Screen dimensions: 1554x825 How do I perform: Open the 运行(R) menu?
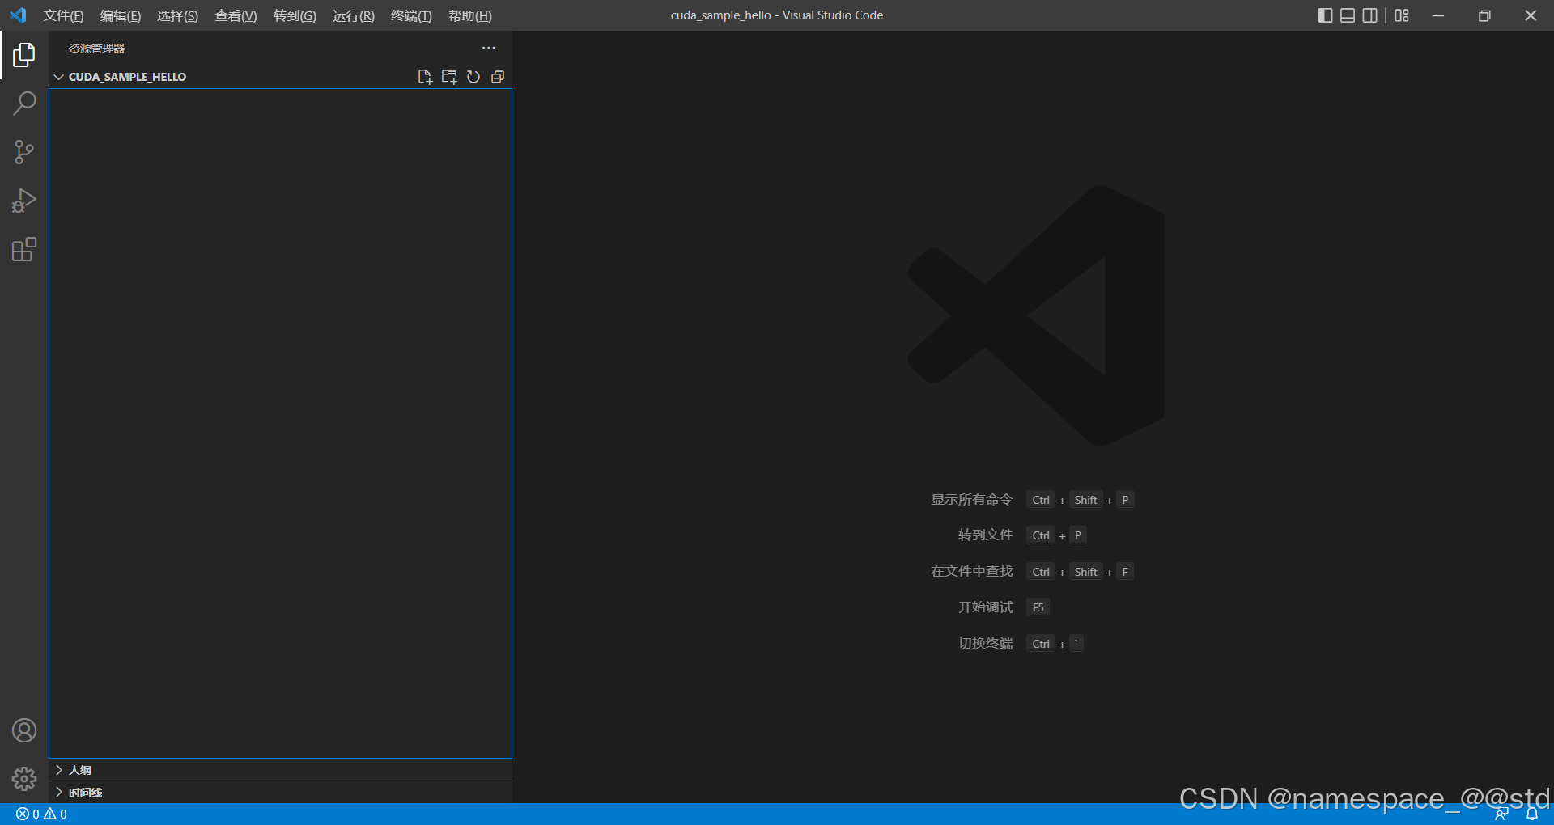point(354,15)
